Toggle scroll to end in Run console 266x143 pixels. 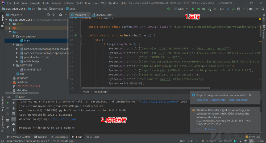[14, 119]
